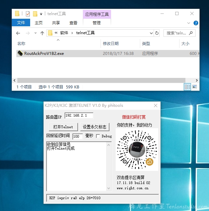Click the log area scroll up arrow
This screenshot has width=209, height=211.
[x=109, y=145]
